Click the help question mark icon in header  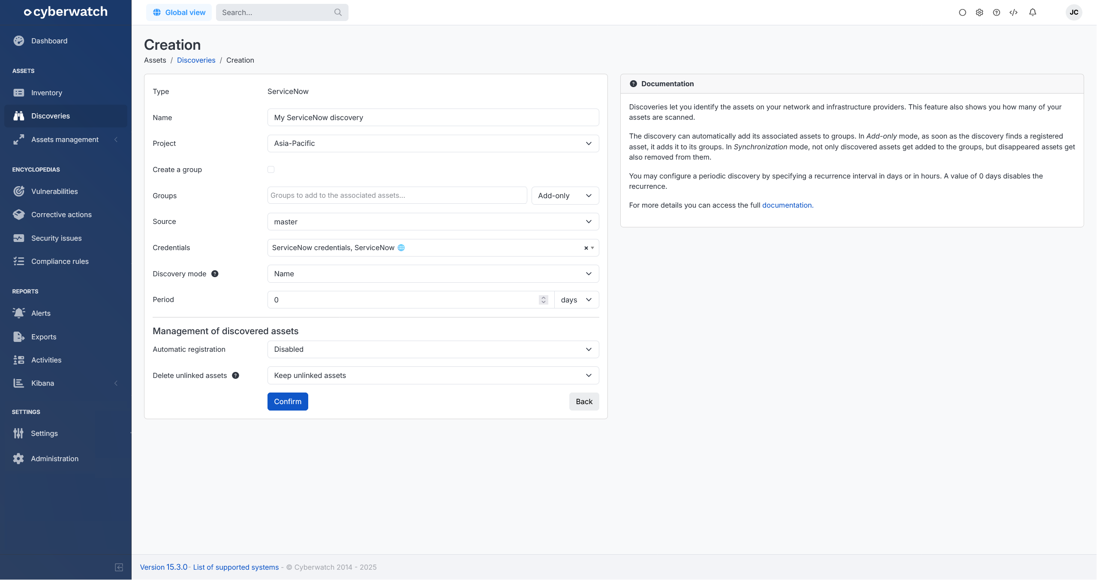[x=996, y=12]
